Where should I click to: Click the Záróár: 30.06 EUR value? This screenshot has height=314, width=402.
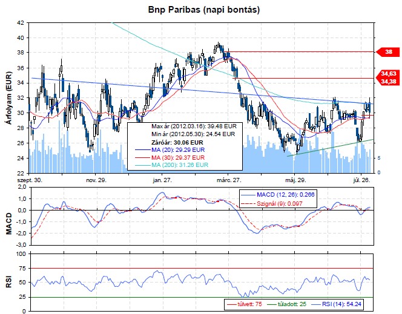pos(177,142)
